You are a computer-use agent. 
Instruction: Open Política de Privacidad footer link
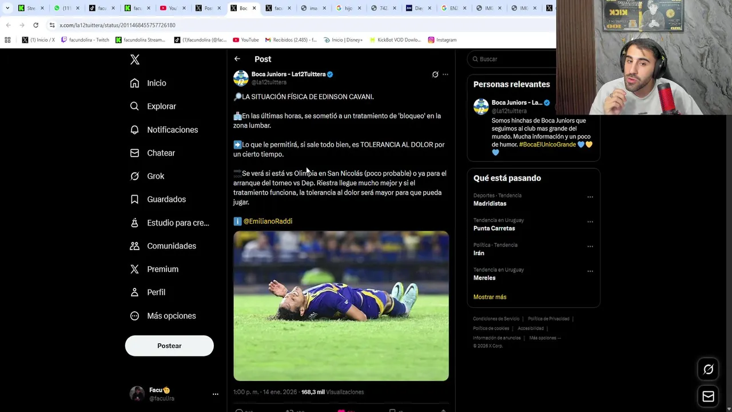point(548,319)
